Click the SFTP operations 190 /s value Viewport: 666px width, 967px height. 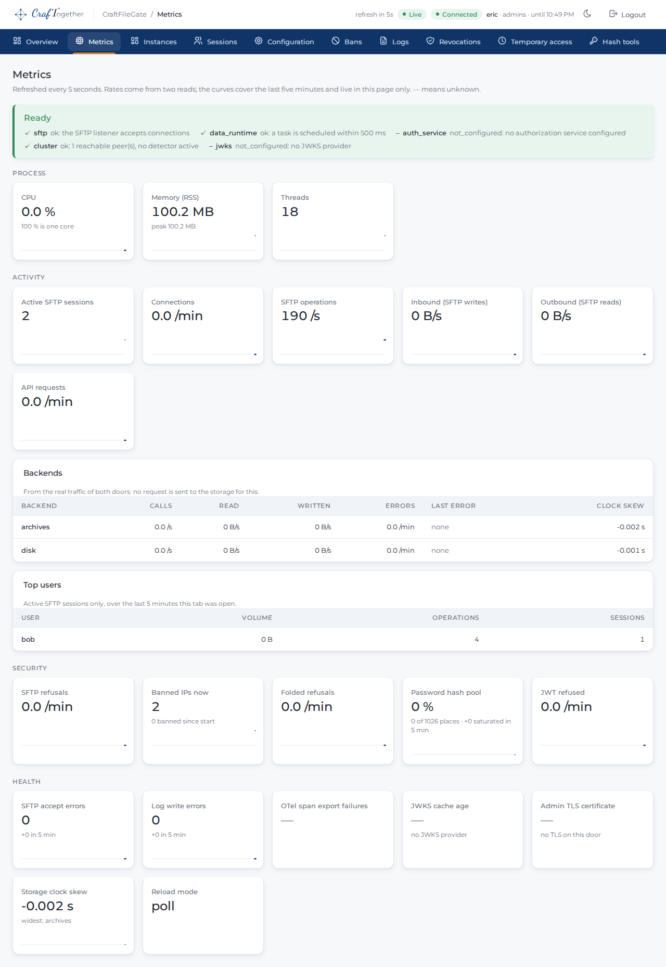click(301, 316)
